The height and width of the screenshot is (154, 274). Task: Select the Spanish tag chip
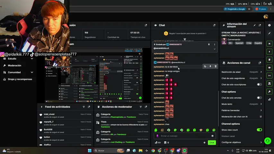click(239, 43)
